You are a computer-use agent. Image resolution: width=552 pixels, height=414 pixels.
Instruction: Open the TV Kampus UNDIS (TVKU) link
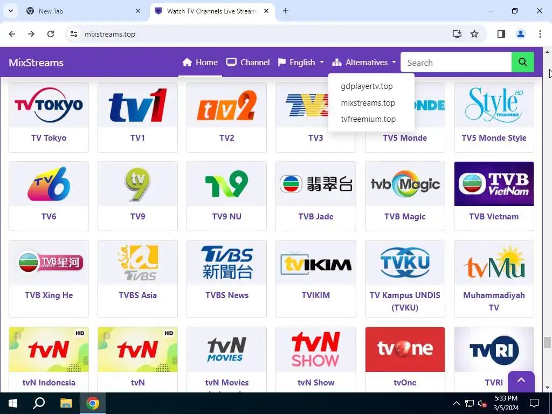(405, 301)
